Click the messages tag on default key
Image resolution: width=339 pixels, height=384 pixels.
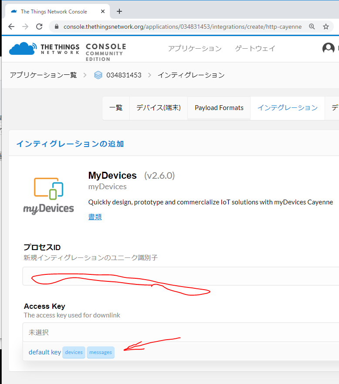[x=101, y=352]
